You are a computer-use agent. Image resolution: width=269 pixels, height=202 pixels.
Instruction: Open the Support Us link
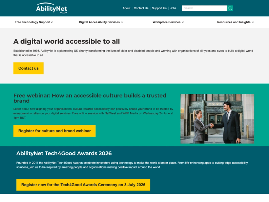(x=159, y=8)
